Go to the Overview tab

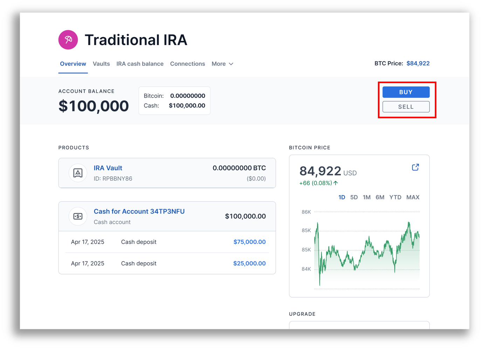coord(73,64)
